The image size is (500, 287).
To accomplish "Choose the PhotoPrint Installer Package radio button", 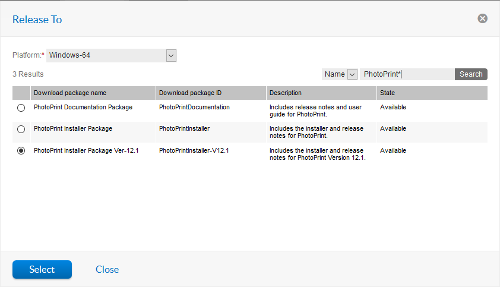I will point(21,129).
